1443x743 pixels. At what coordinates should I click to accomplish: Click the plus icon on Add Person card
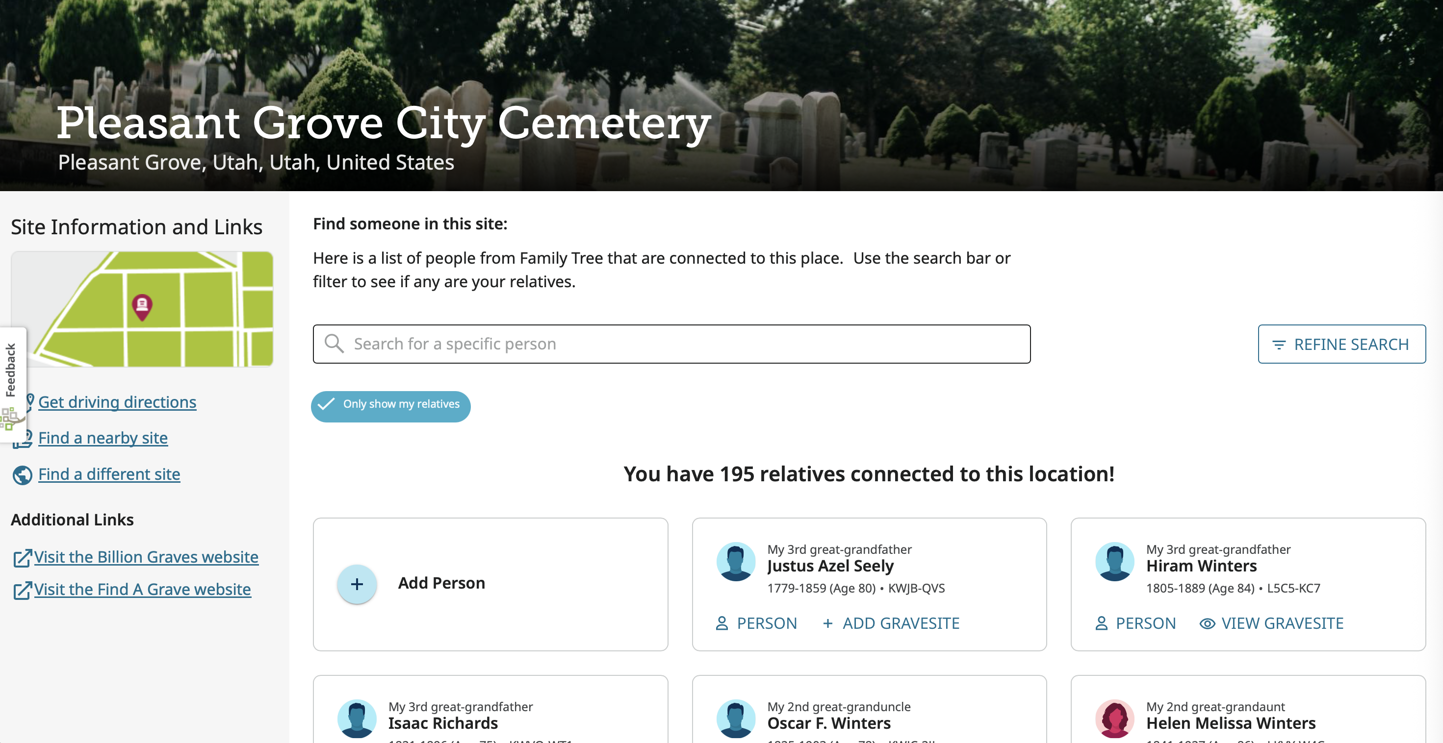(357, 584)
